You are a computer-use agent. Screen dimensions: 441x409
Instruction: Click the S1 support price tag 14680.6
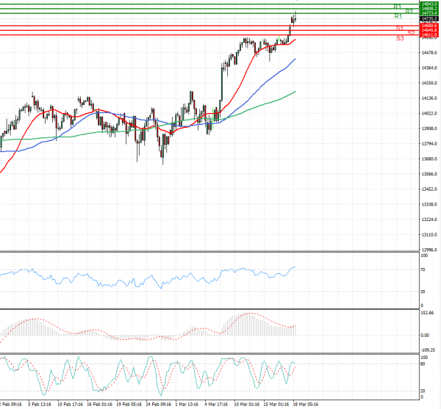[429, 26]
